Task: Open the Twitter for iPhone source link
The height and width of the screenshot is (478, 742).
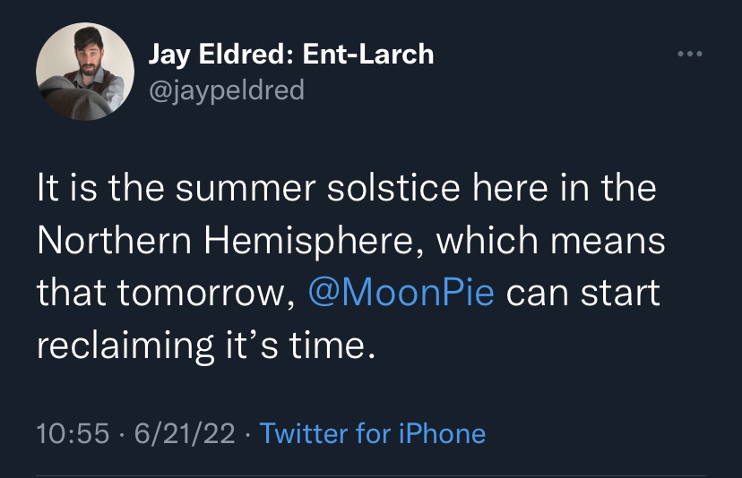Action: 373,435
